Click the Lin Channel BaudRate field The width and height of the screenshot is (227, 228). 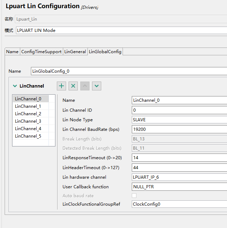point(179,129)
